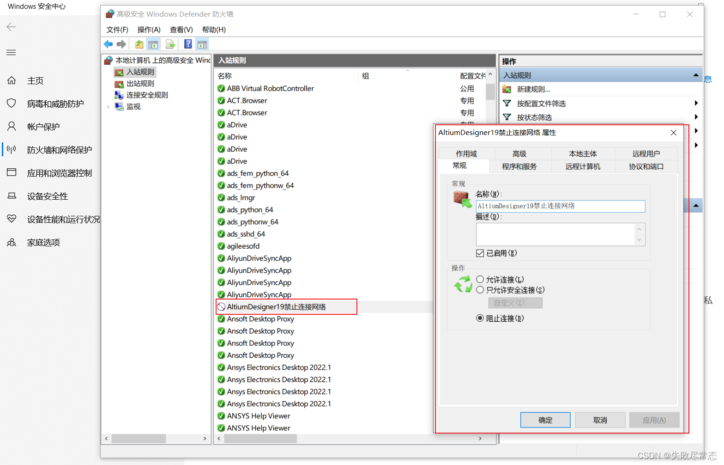Sort by the 组 column header
The image size is (724, 465).
click(x=408, y=76)
